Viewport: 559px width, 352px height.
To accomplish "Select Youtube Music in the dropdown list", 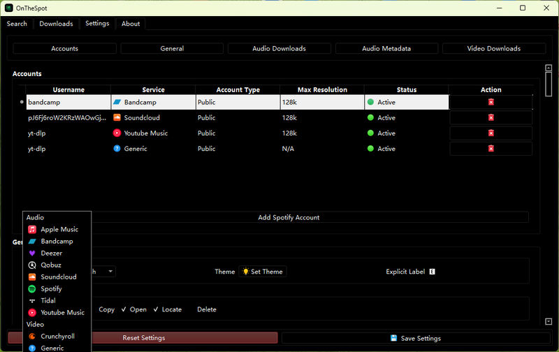I will click(x=57, y=312).
